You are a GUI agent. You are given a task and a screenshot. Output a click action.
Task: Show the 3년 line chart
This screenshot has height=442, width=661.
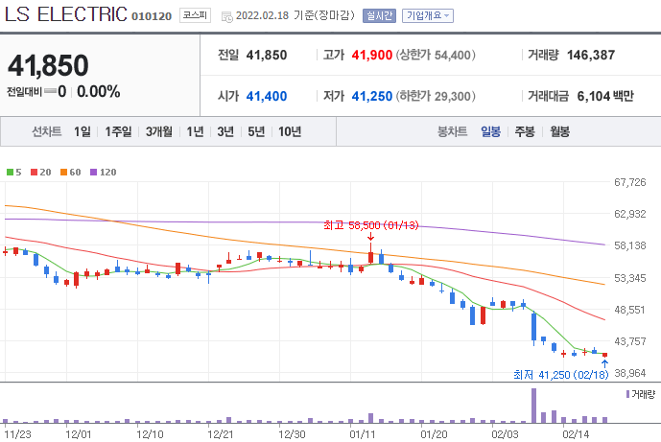click(x=225, y=131)
